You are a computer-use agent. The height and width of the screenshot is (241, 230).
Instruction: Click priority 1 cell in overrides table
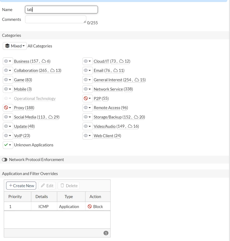pos(18,206)
